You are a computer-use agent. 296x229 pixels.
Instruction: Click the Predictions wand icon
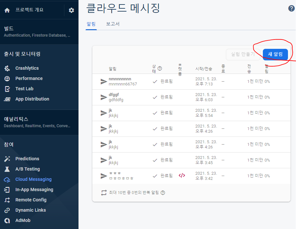tap(7, 159)
